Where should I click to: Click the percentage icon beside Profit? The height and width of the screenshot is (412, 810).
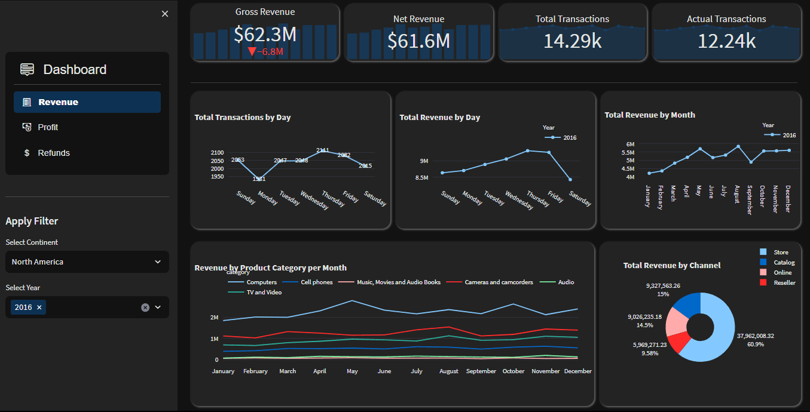pos(26,127)
